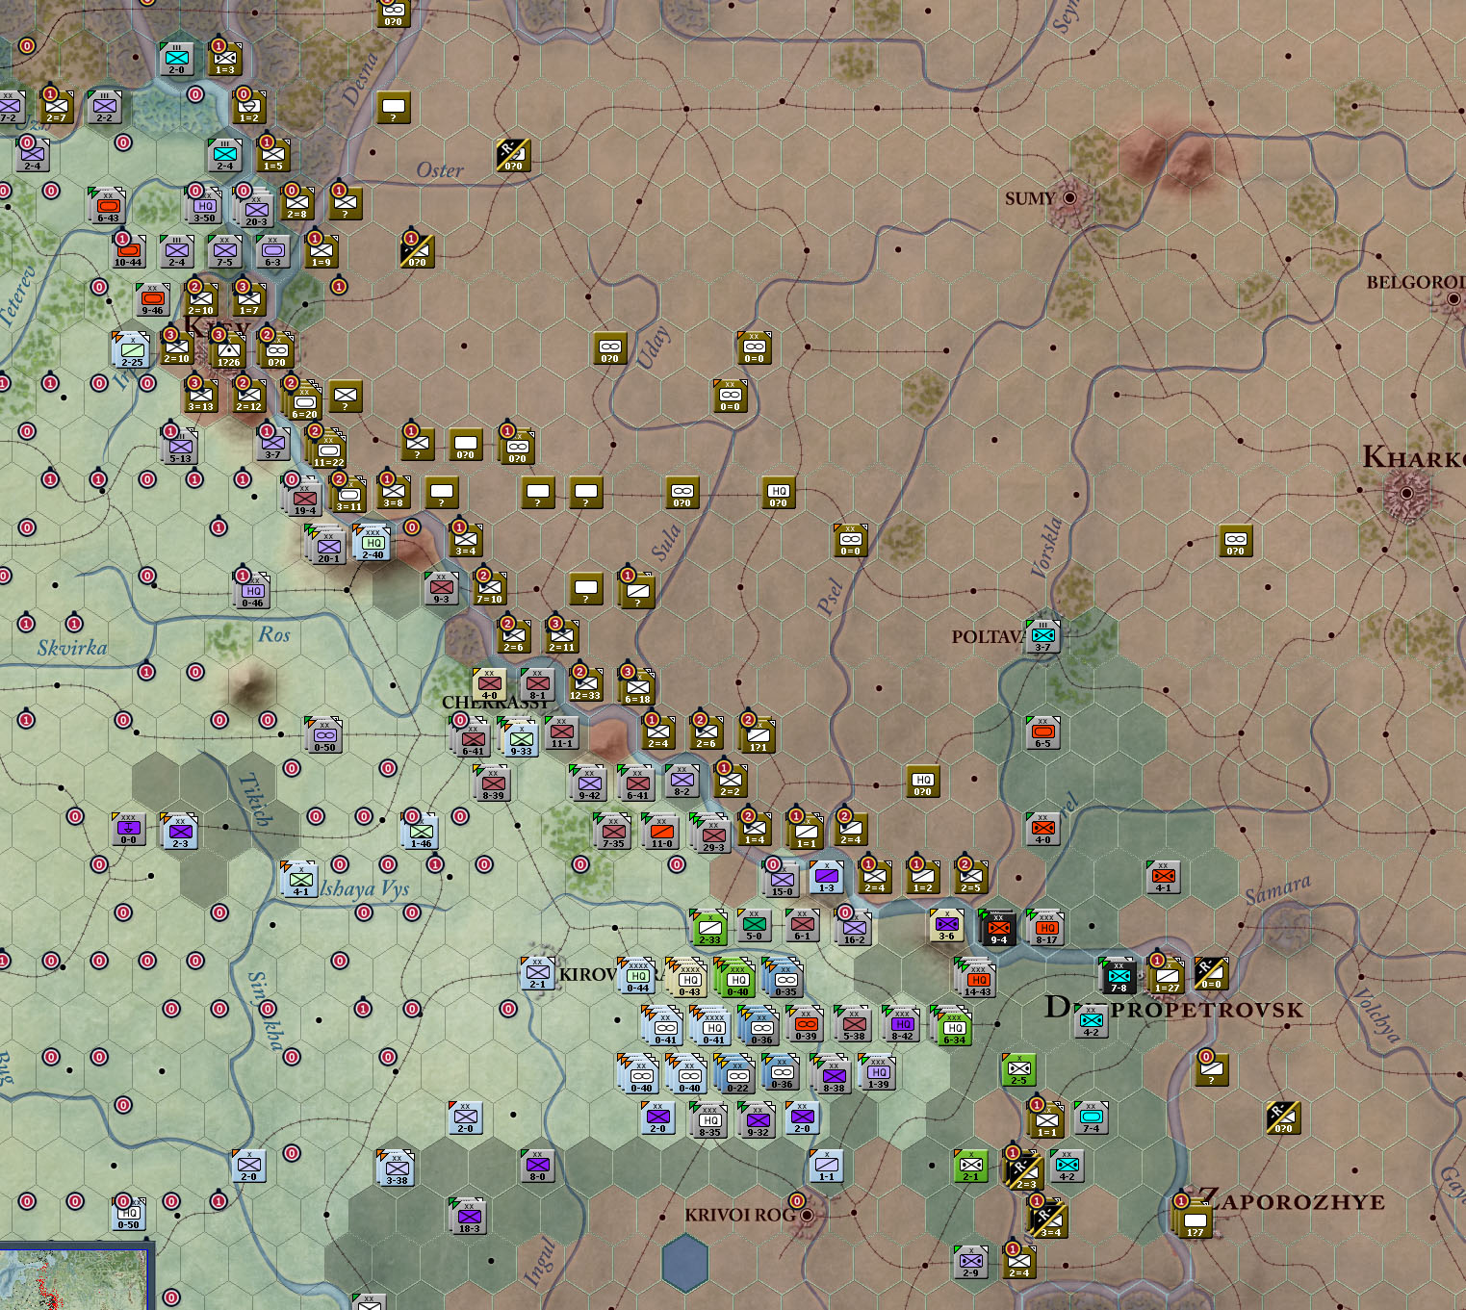This screenshot has height=1310, width=1466.
Task: Select the black SS counter labeled 9-4
Action: coord(998,928)
